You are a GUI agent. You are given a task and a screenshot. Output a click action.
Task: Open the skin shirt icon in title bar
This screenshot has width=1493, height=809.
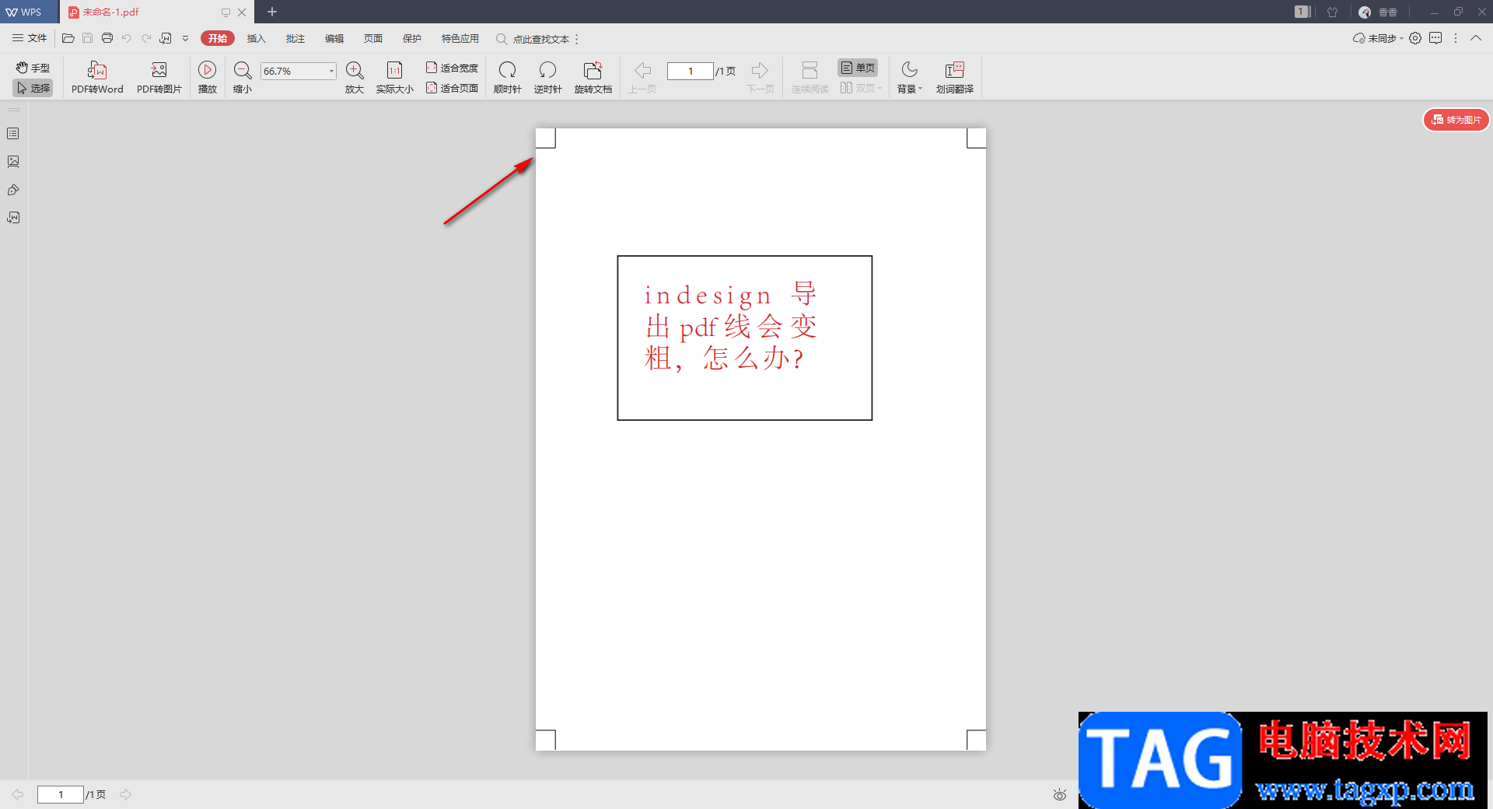point(1333,12)
